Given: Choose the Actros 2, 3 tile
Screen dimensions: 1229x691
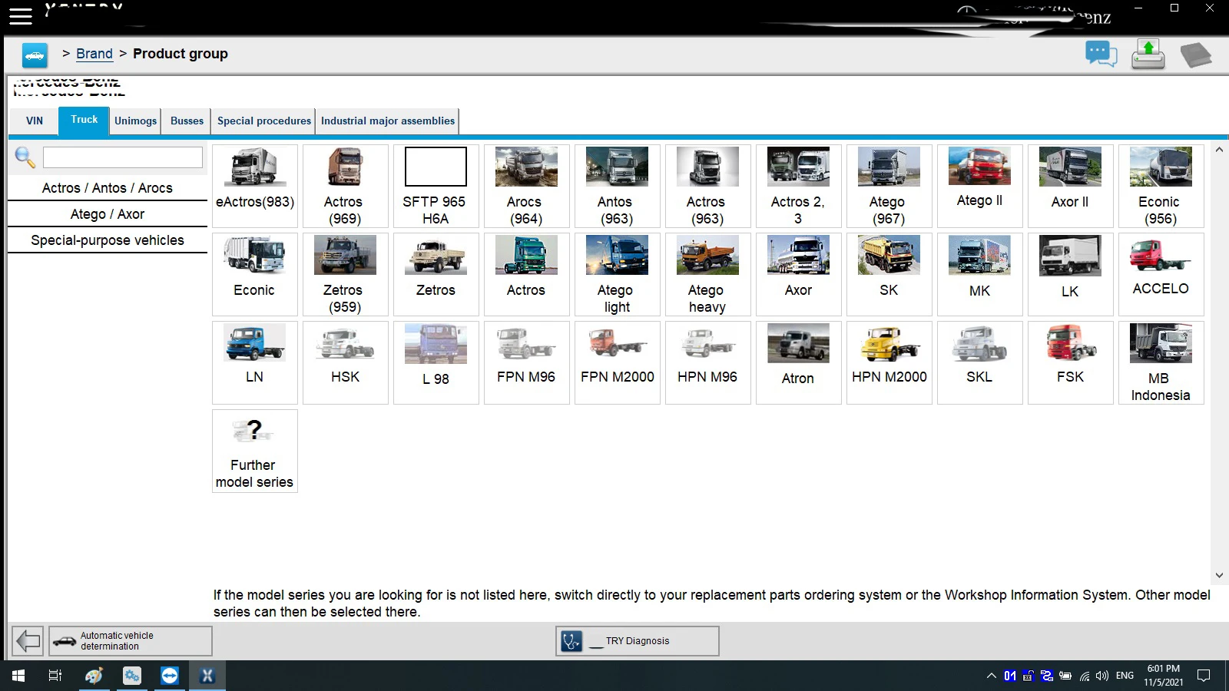Looking at the screenshot, I should click(x=799, y=186).
